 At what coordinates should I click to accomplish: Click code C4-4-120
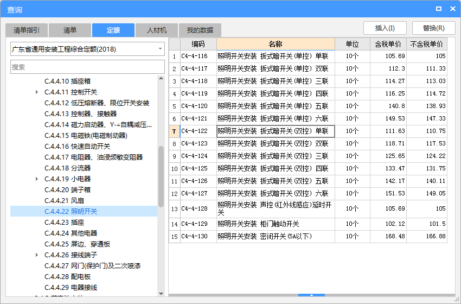[198, 106]
